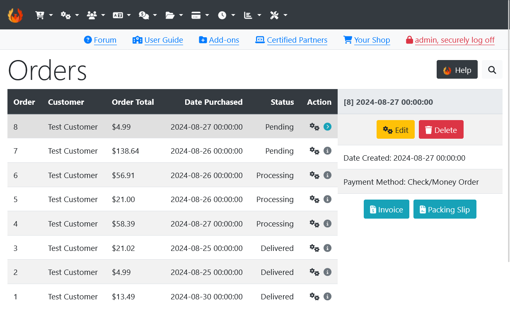510x318 pixels.
Task: Click the blue arrow icon for order 8
Action: click(x=327, y=127)
